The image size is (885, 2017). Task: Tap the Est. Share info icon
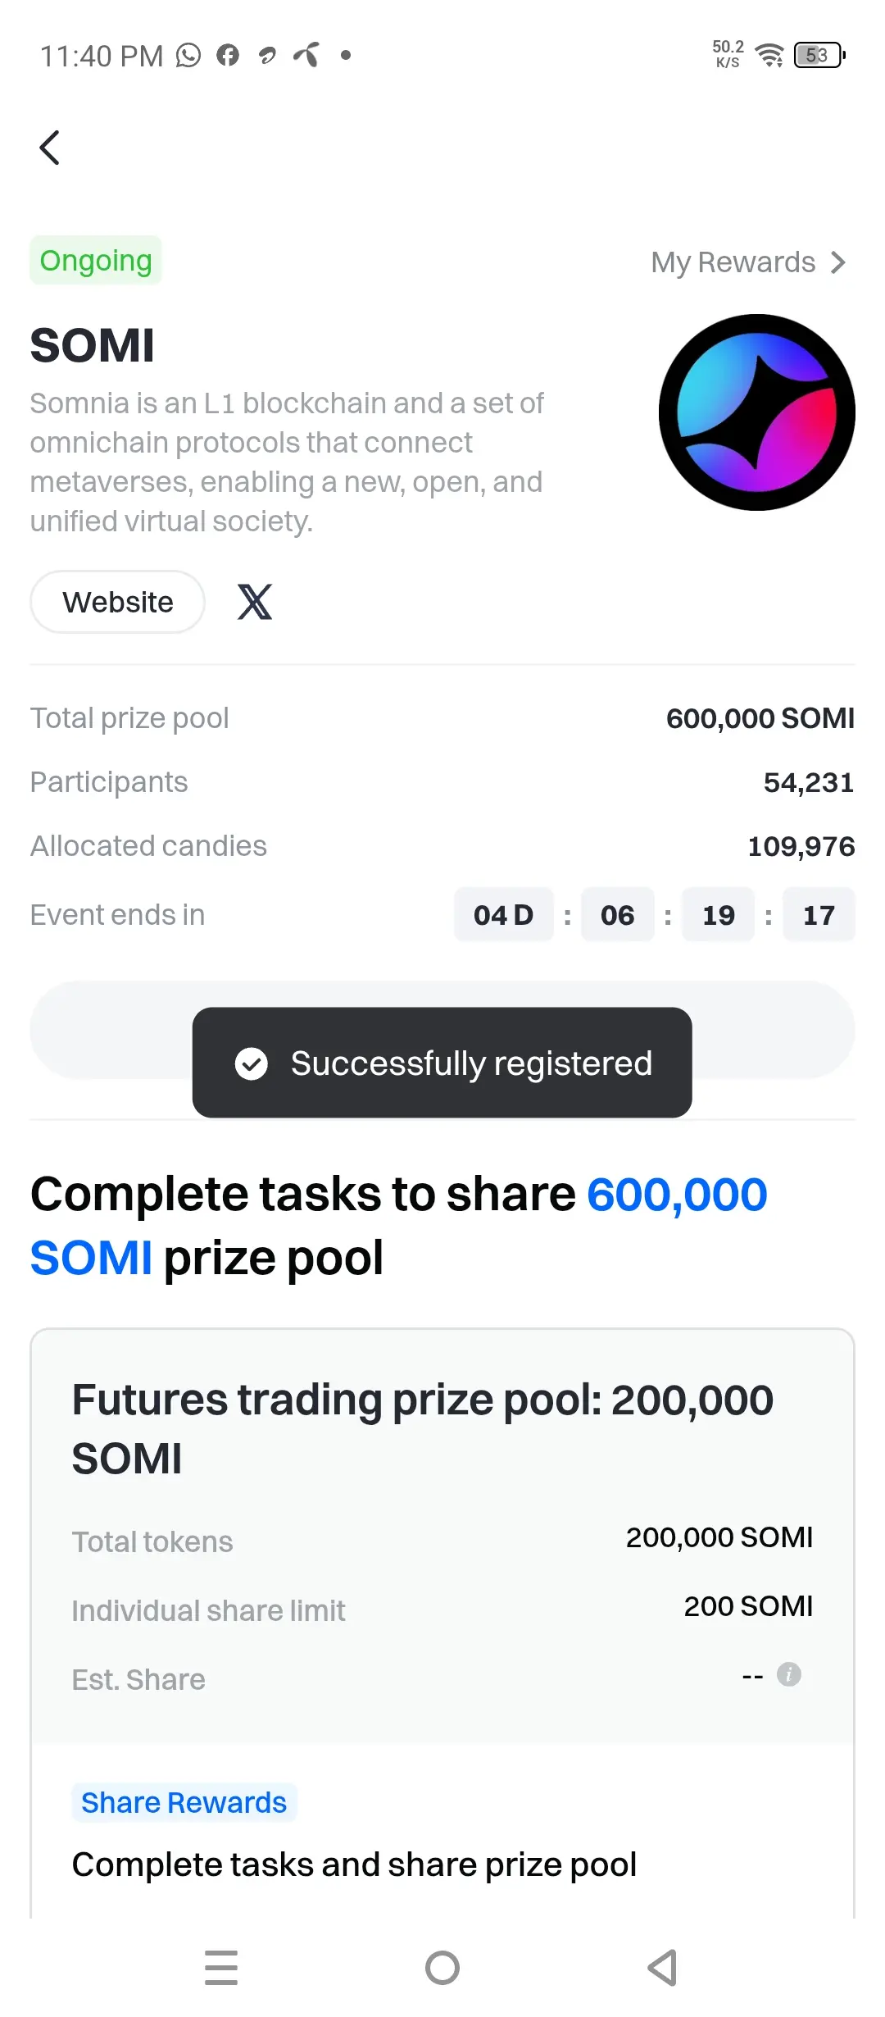(x=789, y=1674)
